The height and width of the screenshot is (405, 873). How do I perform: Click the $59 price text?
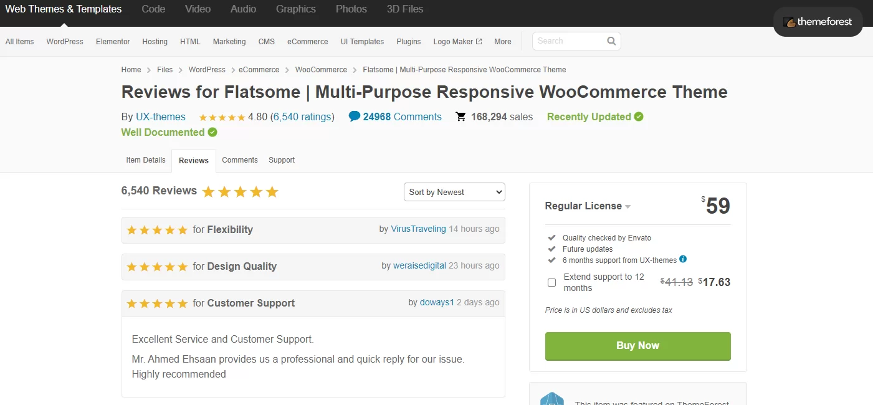pos(716,206)
